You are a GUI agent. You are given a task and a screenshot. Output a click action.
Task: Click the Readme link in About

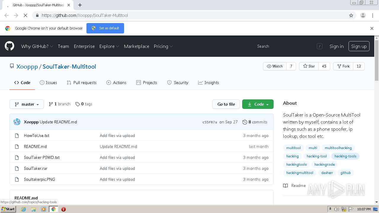coord(294,185)
